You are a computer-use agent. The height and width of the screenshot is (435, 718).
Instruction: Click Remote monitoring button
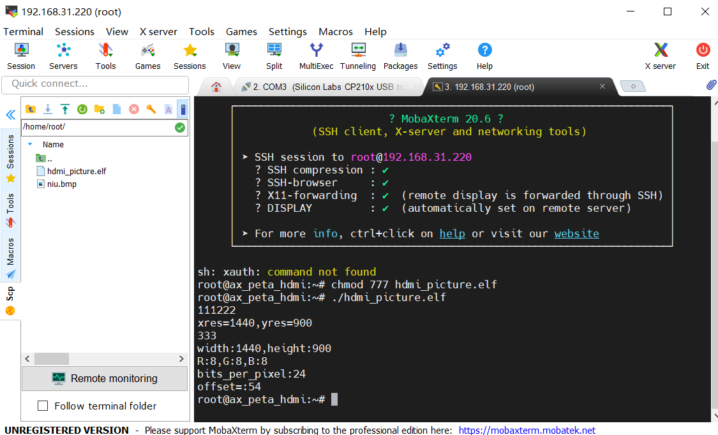104,378
